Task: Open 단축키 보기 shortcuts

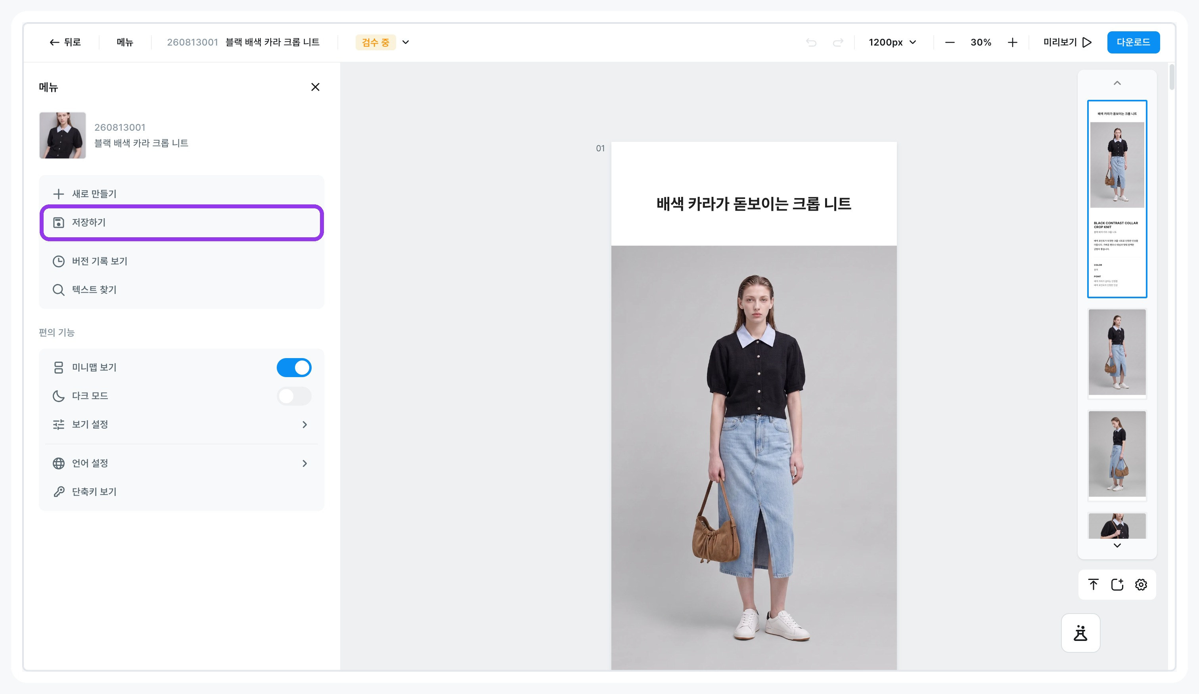Action: [181, 492]
